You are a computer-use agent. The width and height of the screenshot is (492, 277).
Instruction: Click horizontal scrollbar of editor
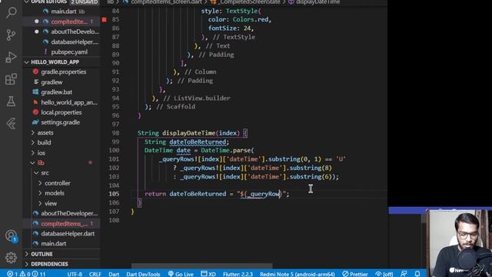point(201,265)
